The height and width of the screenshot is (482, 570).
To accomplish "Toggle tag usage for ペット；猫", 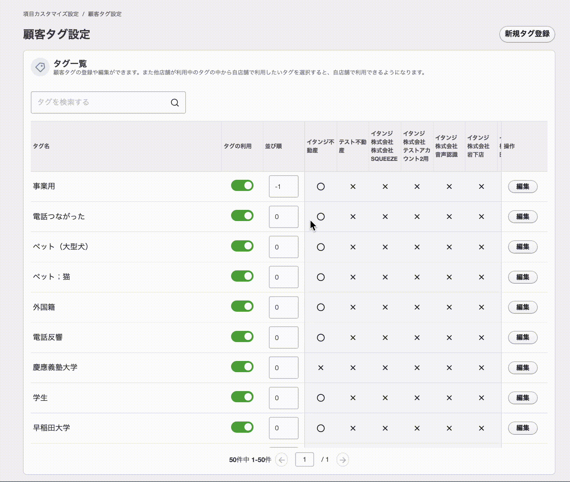I will point(242,276).
